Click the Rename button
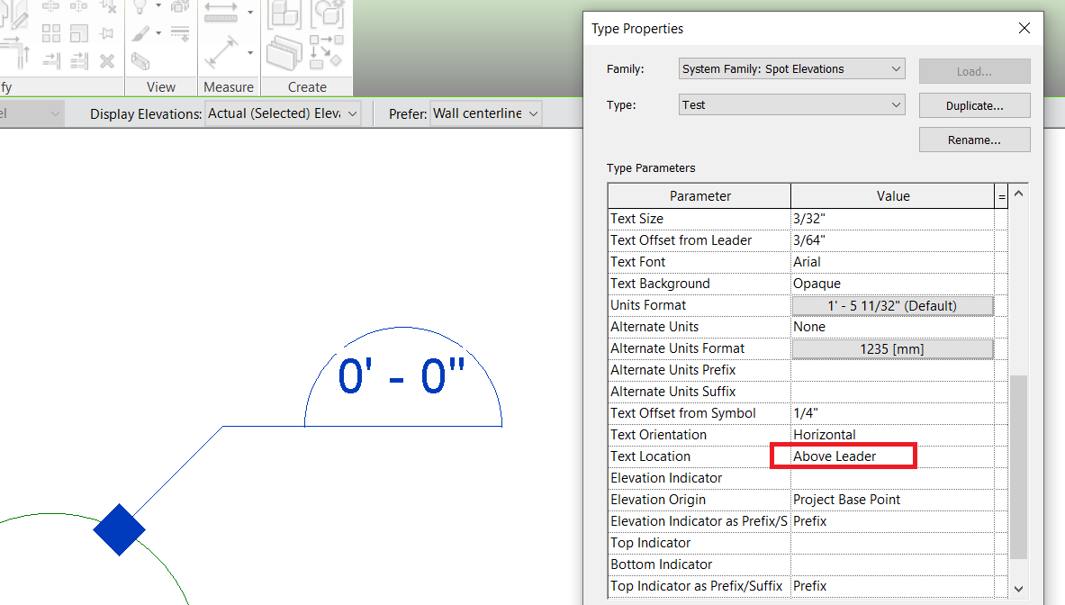 [x=974, y=140]
